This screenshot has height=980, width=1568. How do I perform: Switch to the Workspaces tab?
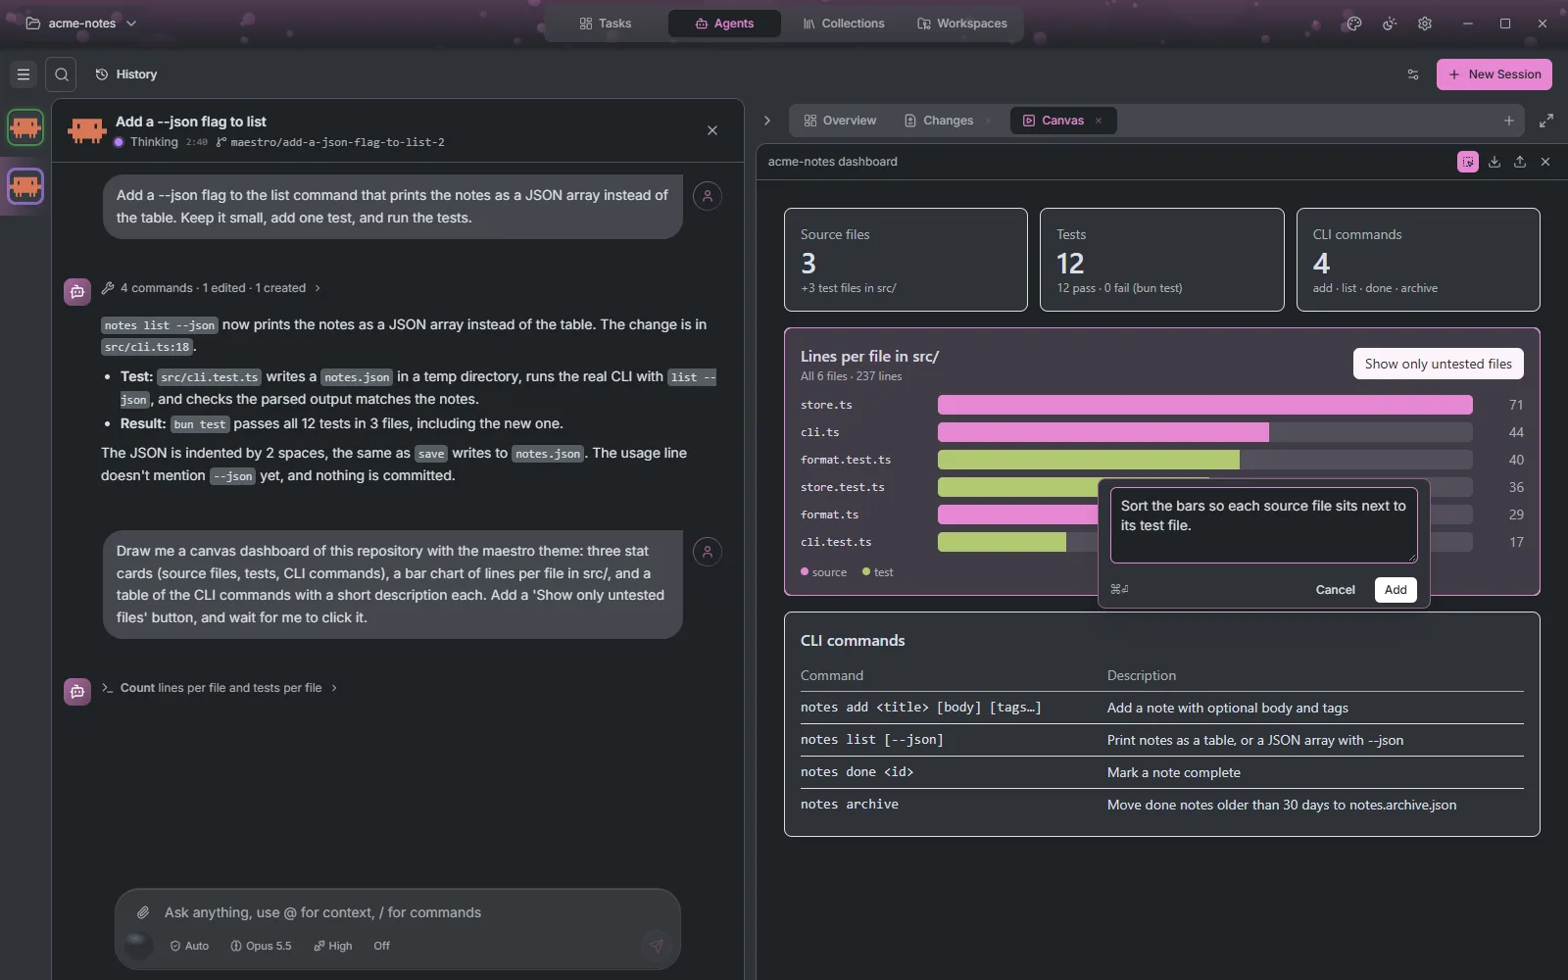coord(962,24)
